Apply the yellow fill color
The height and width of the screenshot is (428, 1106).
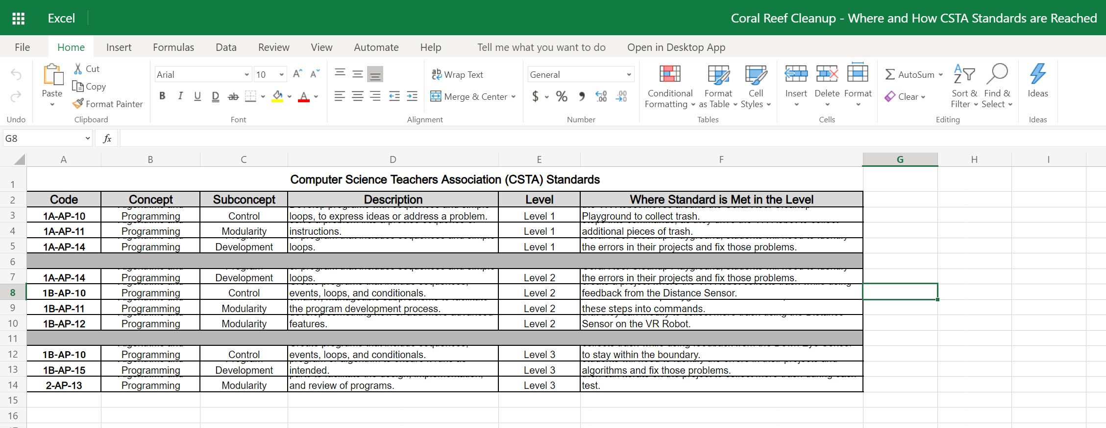(277, 96)
